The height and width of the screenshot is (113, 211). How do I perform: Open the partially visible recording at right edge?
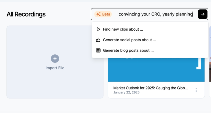[x=210, y=74]
